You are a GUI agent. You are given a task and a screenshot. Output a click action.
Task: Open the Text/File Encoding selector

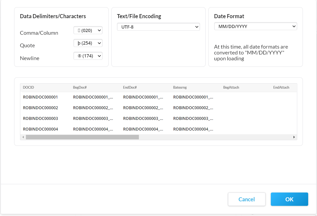click(158, 27)
